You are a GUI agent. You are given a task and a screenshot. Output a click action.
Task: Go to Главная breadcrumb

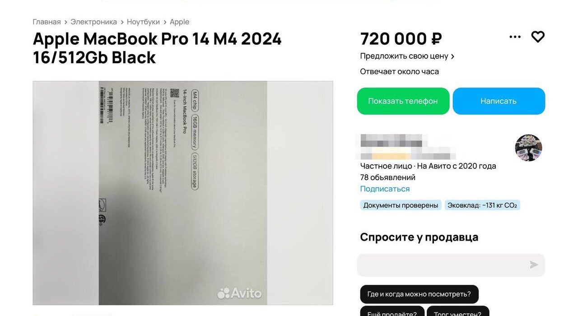[x=47, y=22]
